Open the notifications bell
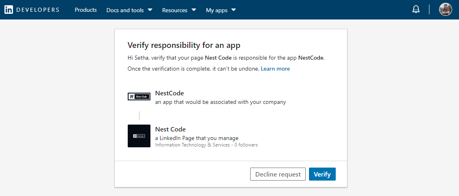 (416, 9)
